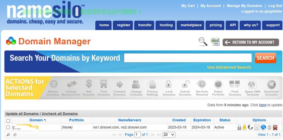The image size is (283, 140).
Task: Click the Update all Domains link
Action: coord(22,114)
